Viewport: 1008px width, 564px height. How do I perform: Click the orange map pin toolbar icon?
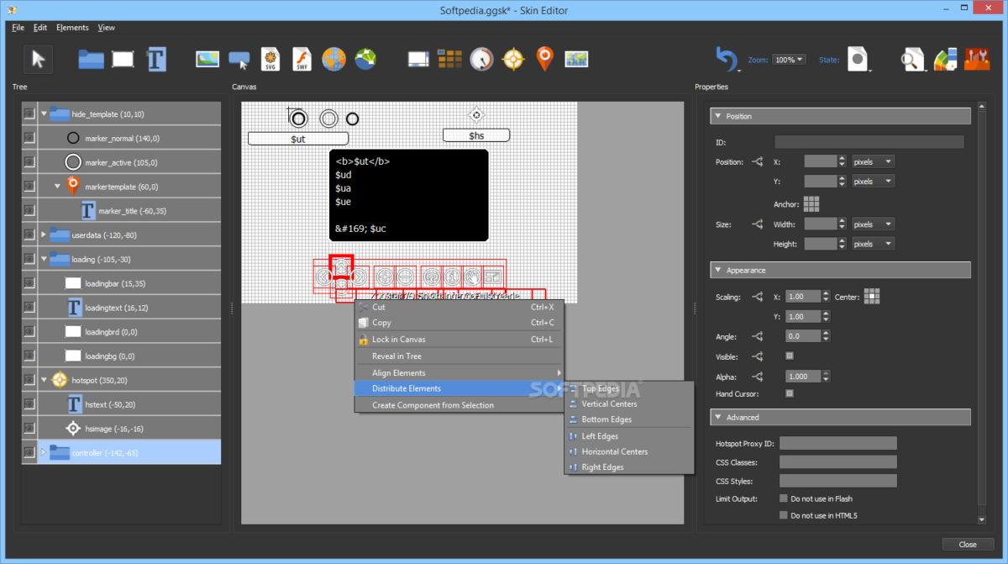tap(545, 59)
